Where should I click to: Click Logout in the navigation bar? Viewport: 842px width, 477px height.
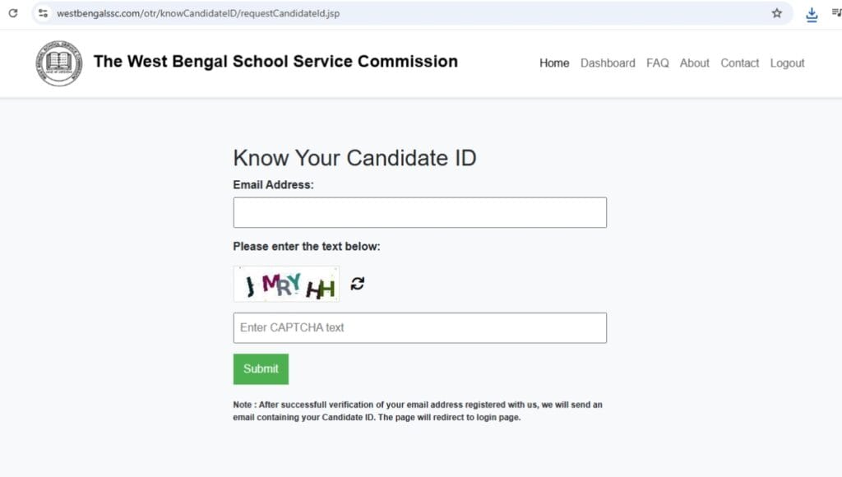click(787, 63)
